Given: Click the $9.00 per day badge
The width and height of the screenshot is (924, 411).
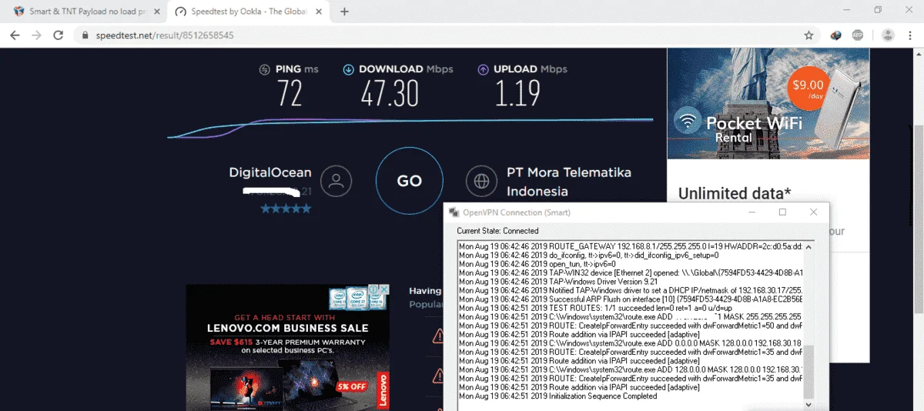Looking at the screenshot, I should (808, 89).
